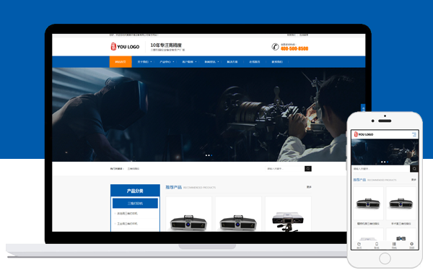This screenshot has width=433, height=278.
Task: Tap the top icon in mobile bottom bar
Action: pos(411,245)
